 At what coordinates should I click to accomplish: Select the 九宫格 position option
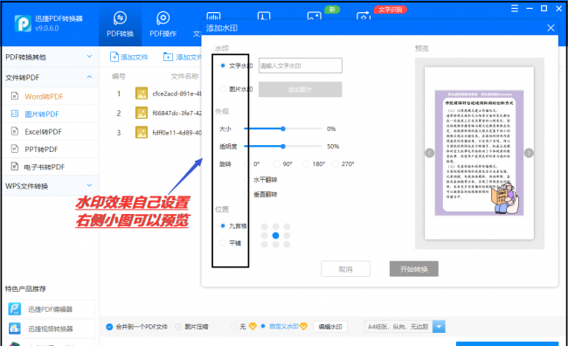pyautogui.click(x=223, y=225)
